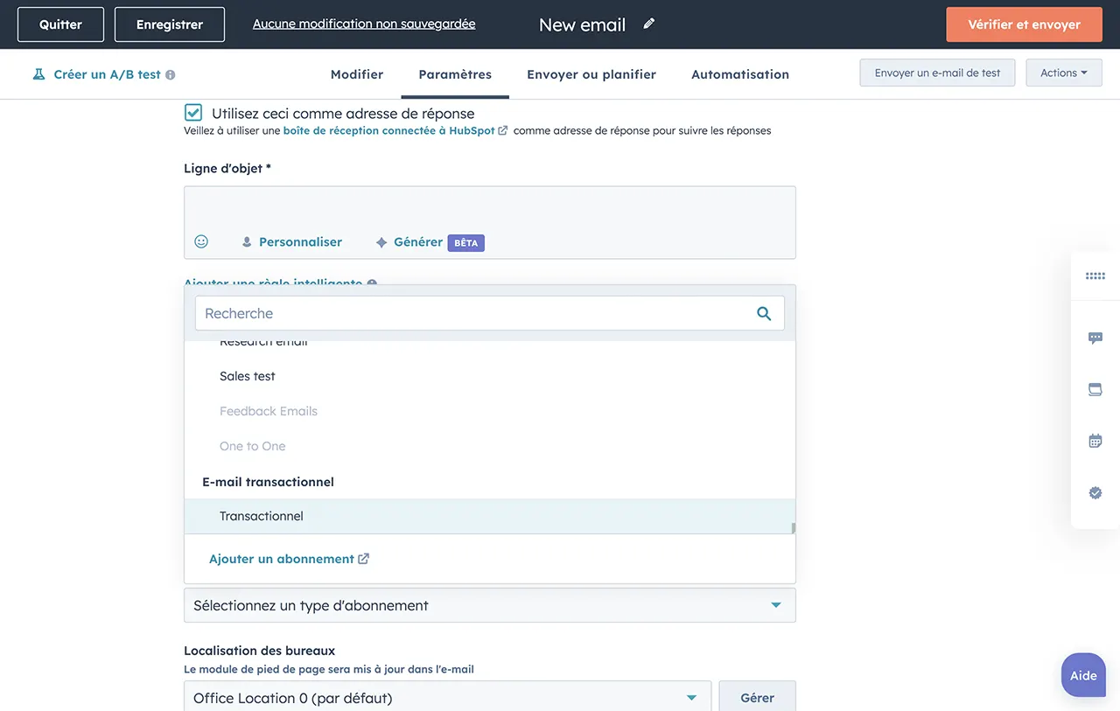Uncheck the reply address checkbox

tap(193, 113)
